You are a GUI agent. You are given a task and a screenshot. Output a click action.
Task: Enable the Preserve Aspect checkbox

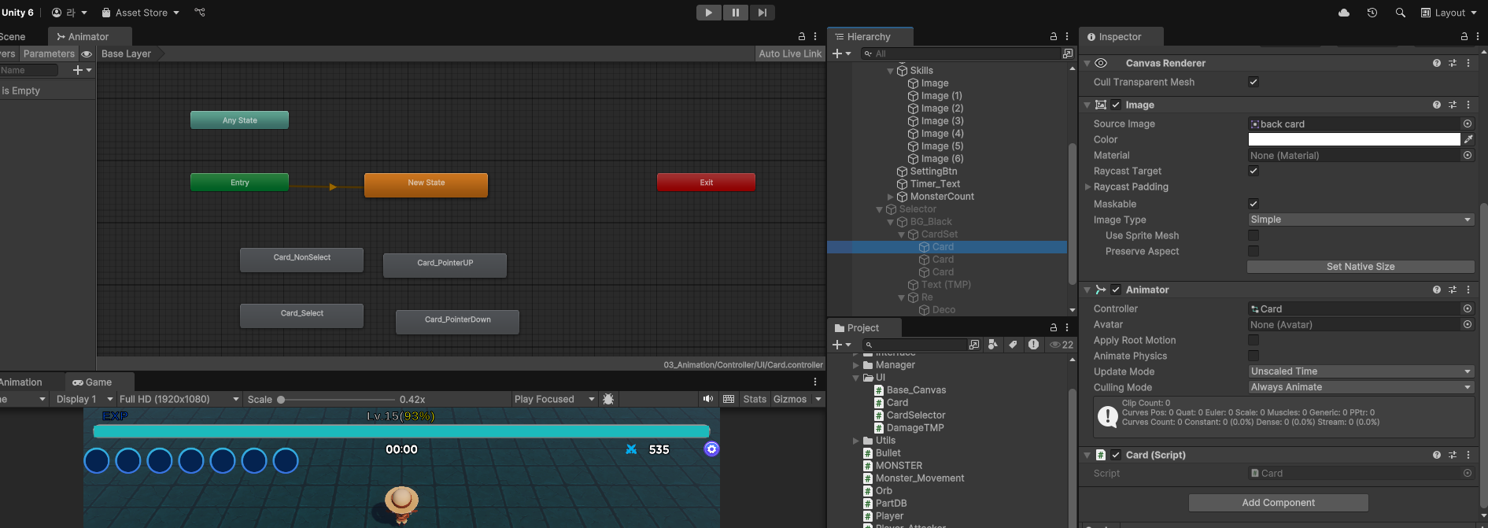(1254, 251)
